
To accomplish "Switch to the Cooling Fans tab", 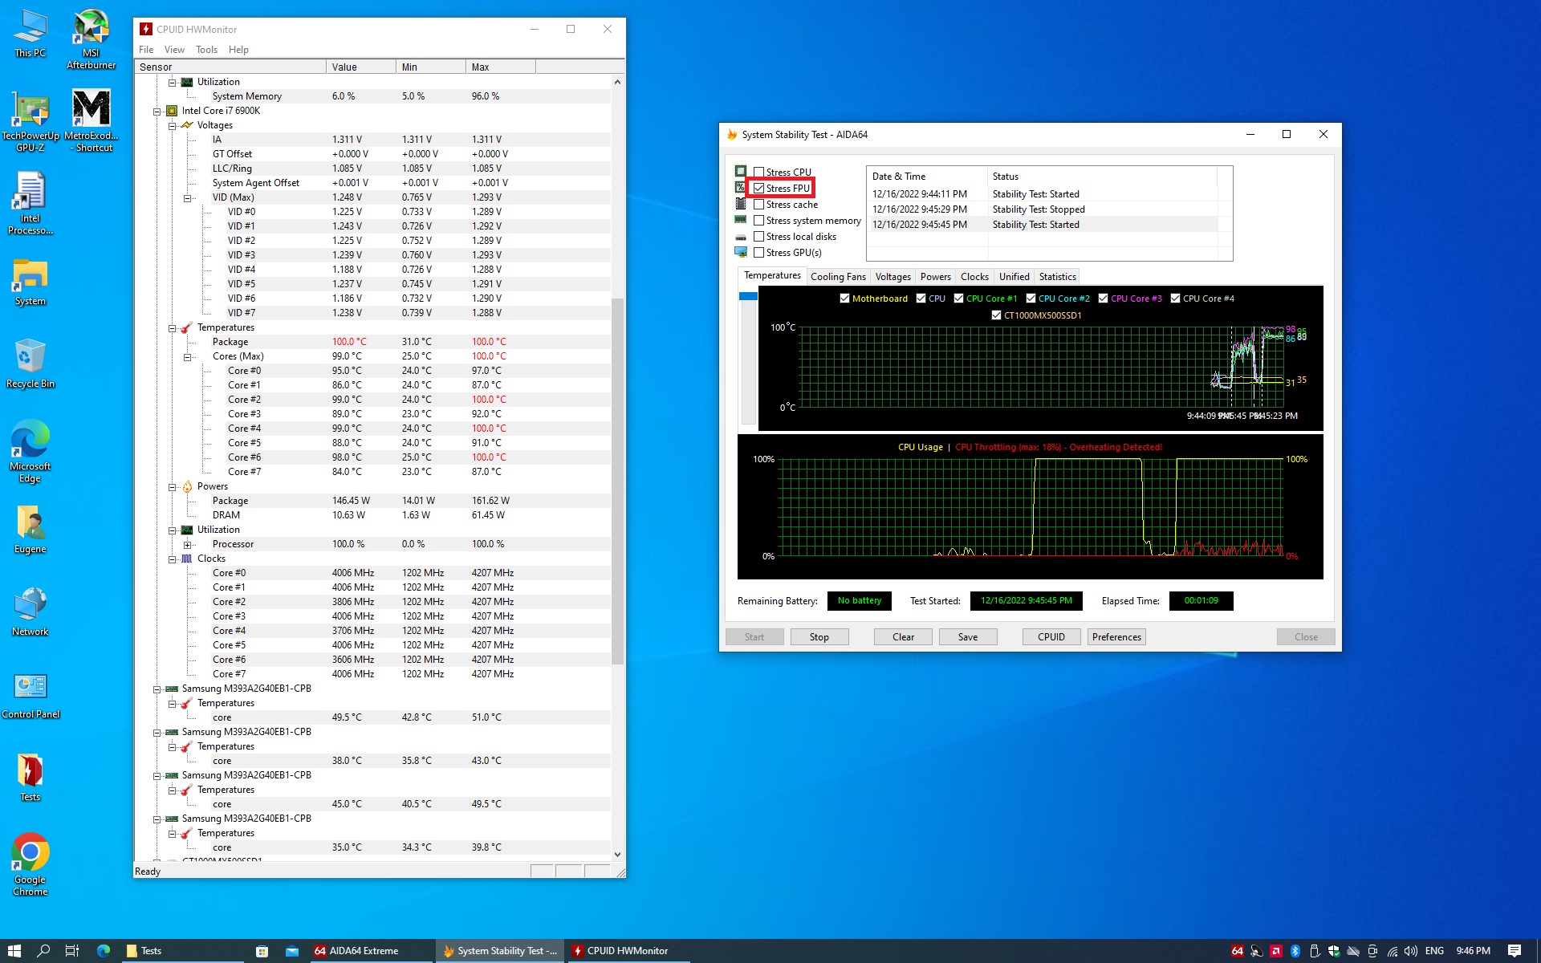I will coord(838,277).
